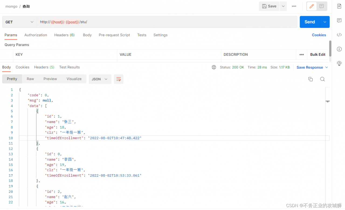The image size is (345, 210).
Task: Search the response with the magnifier icon
Action: (x=322, y=79)
